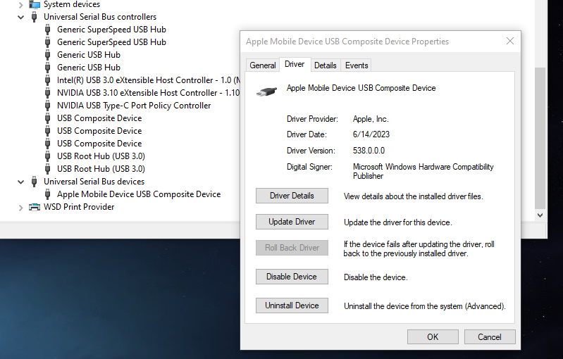
Task: Close the Properties dialog with the X
Action: coord(510,41)
